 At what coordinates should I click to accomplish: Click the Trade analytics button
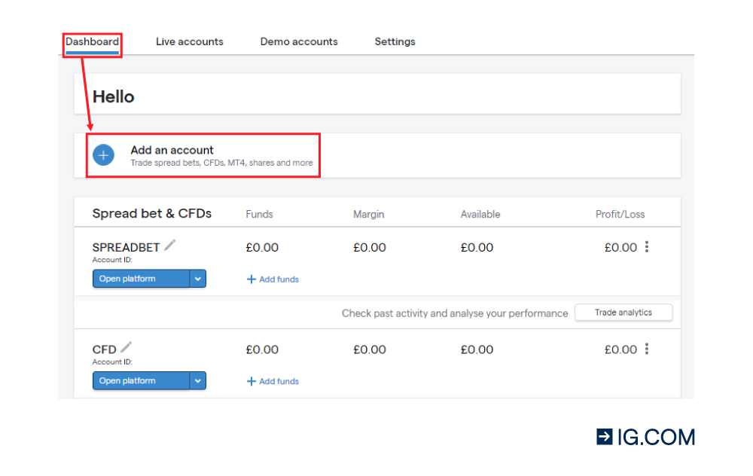tap(623, 312)
